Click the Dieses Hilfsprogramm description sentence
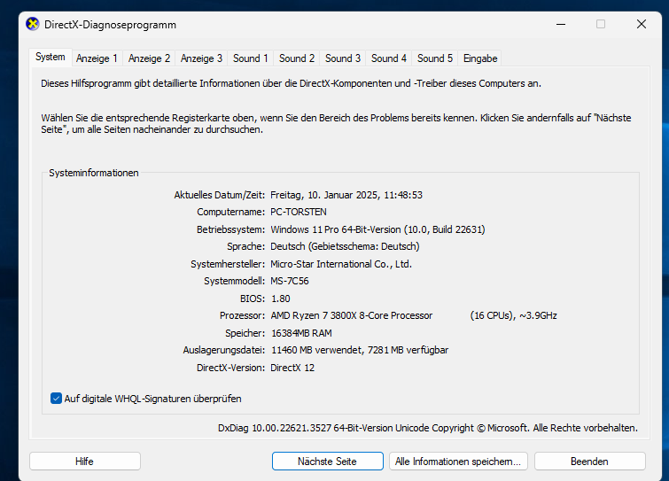This screenshot has height=481, width=669. point(291,83)
